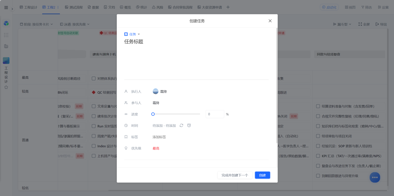Click the 时间 clock icon

(x=126, y=125)
